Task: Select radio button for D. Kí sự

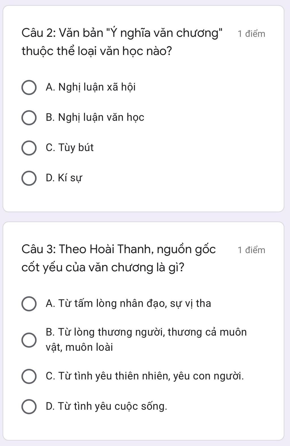Action: tap(29, 178)
